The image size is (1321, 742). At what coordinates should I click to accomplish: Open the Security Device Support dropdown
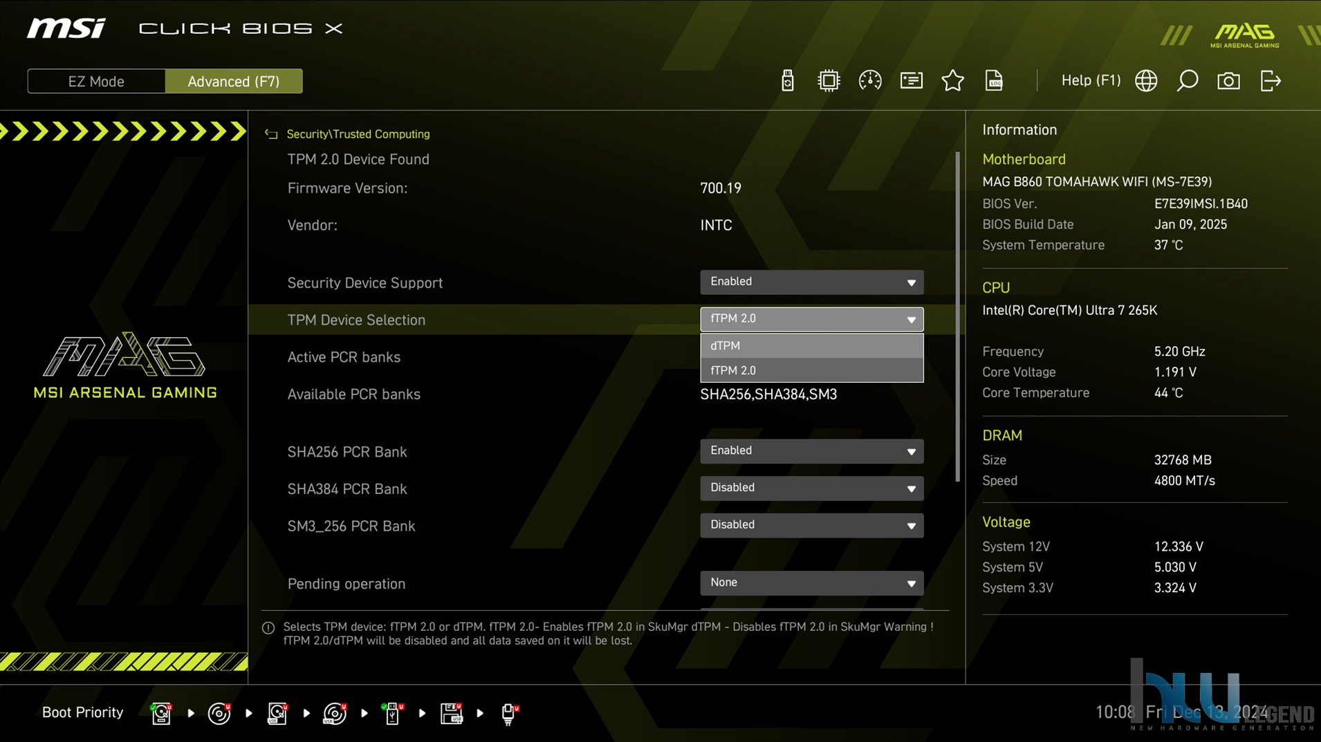click(x=811, y=282)
